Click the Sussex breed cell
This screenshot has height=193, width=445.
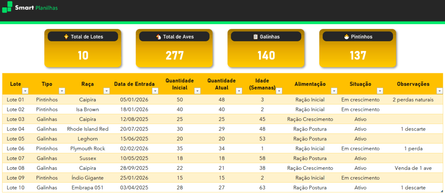(88, 158)
